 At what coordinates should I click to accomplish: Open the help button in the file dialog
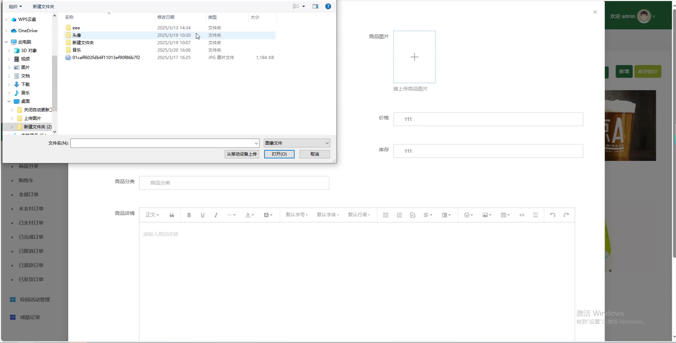click(x=328, y=6)
